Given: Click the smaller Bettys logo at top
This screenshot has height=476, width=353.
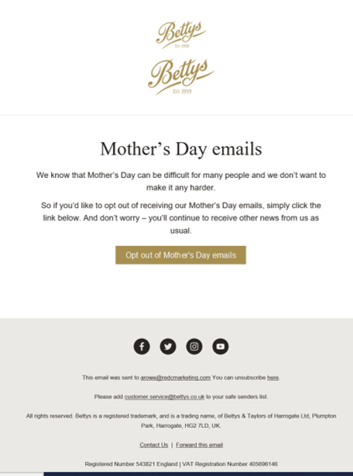Looking at the screenshot, I should tap(181, 35).
